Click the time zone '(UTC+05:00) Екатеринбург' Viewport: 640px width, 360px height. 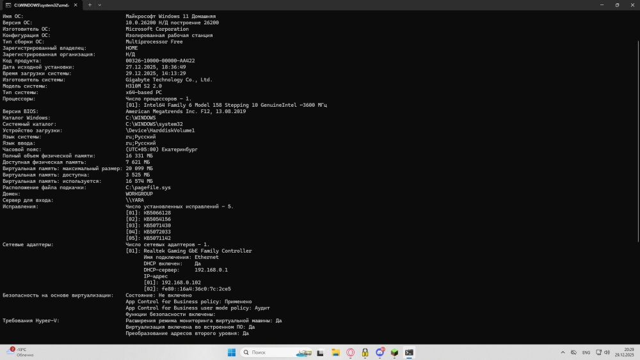162,150
